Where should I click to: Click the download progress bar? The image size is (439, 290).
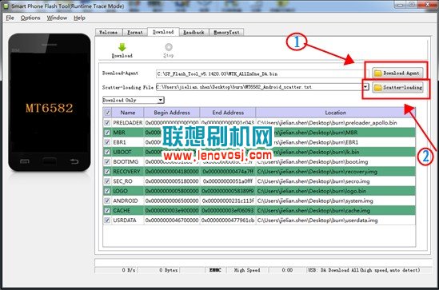[x=263, y=263]
